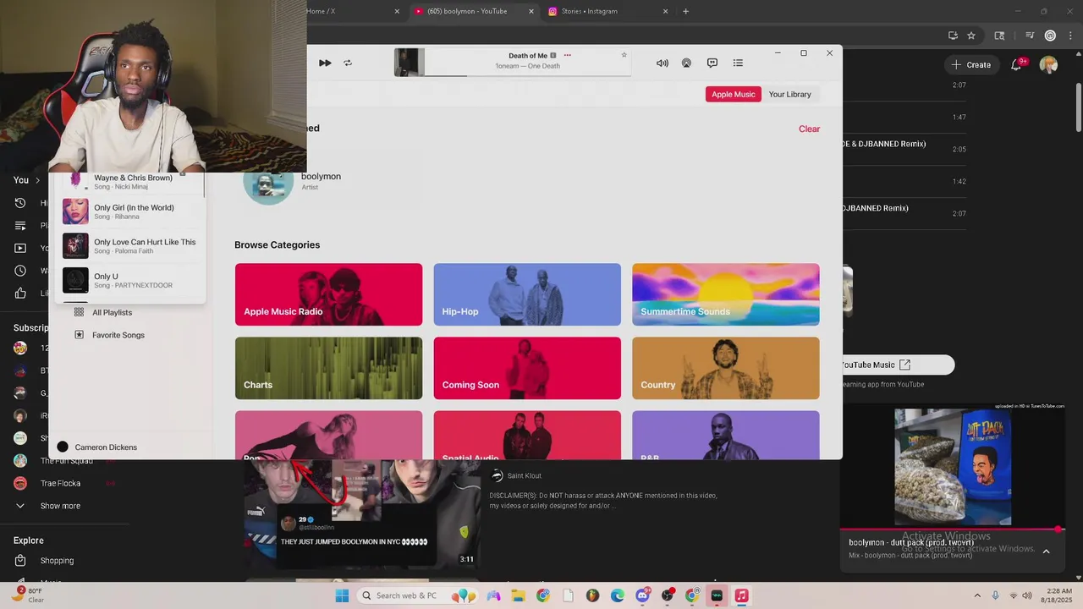Open taskbar clock 2:28 AM
The image size is (1083, 609).
coord(1058,595)
